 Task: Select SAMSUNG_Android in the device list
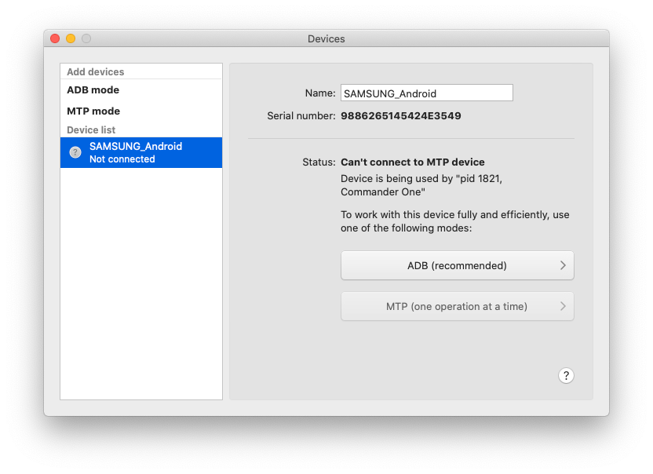[x=141, y=152]
